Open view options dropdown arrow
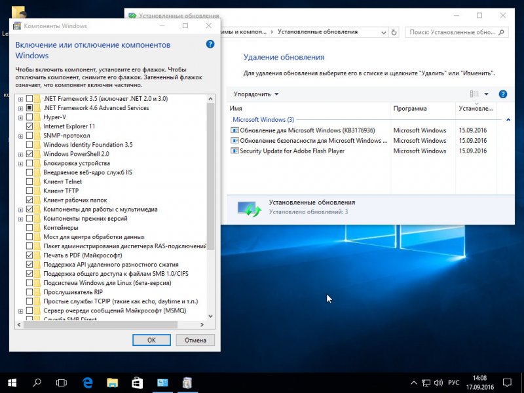 coord(486,94)
